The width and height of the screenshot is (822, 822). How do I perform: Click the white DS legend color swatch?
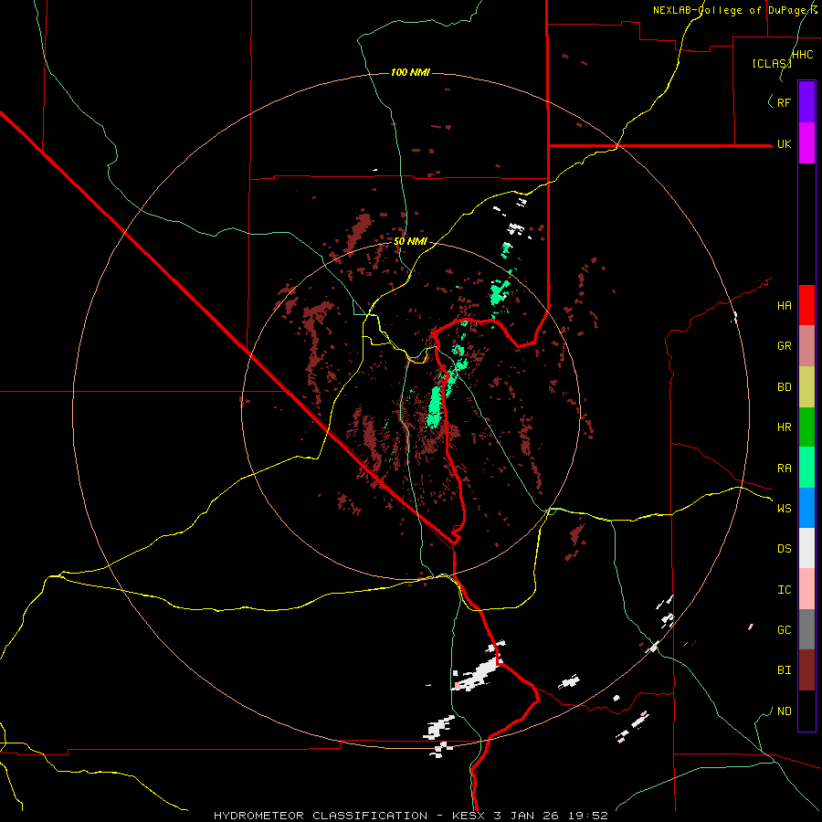pyautogui.click(x=806, y=548)
